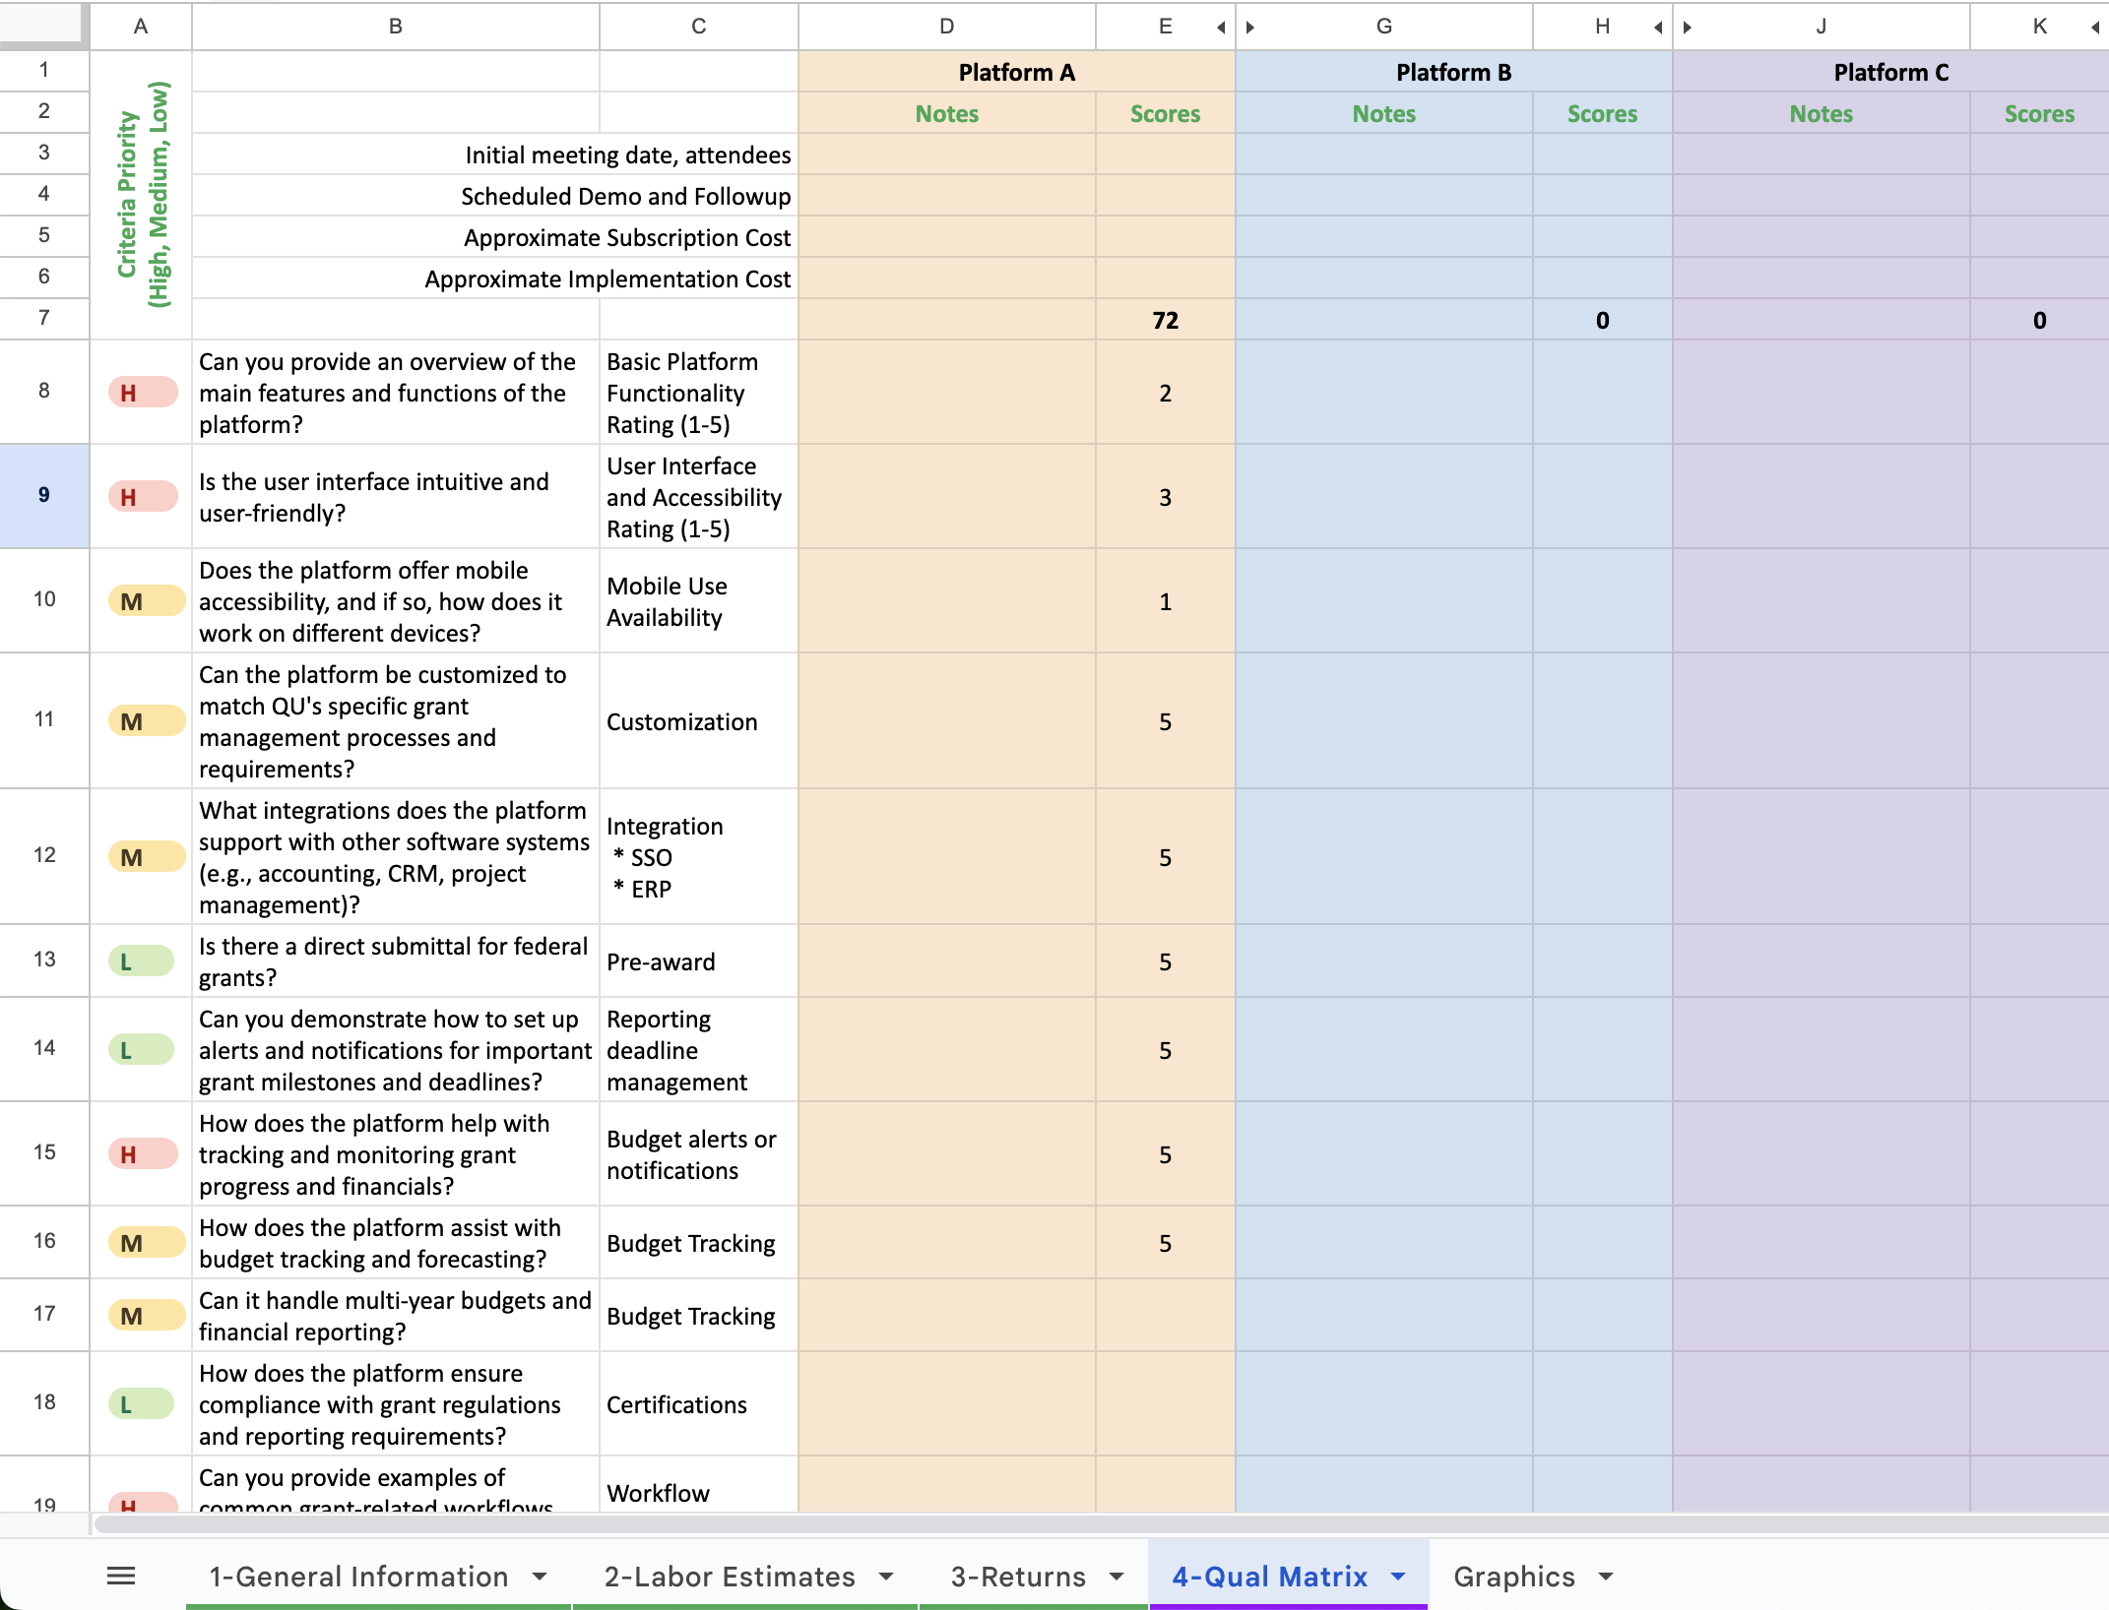Select row 9 header
Image resolution: width=2109 pixels, height=1610 pixels.
(x=44, y=495)
